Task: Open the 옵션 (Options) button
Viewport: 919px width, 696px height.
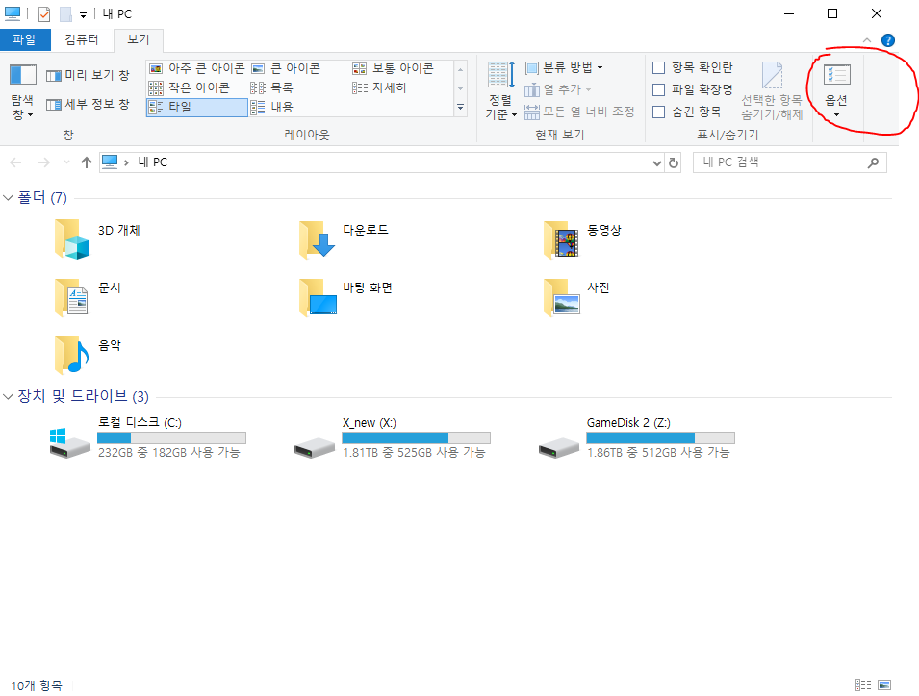Action: click(x=836, y=90)
